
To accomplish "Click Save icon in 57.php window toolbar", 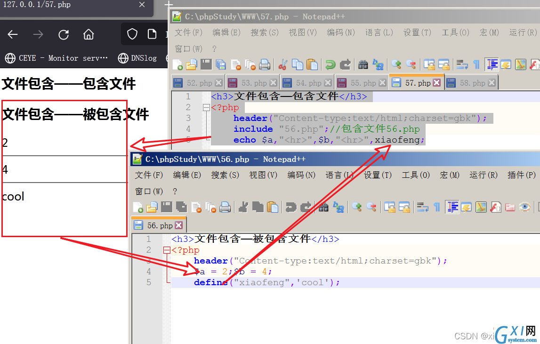I will (x=206, y=64).
